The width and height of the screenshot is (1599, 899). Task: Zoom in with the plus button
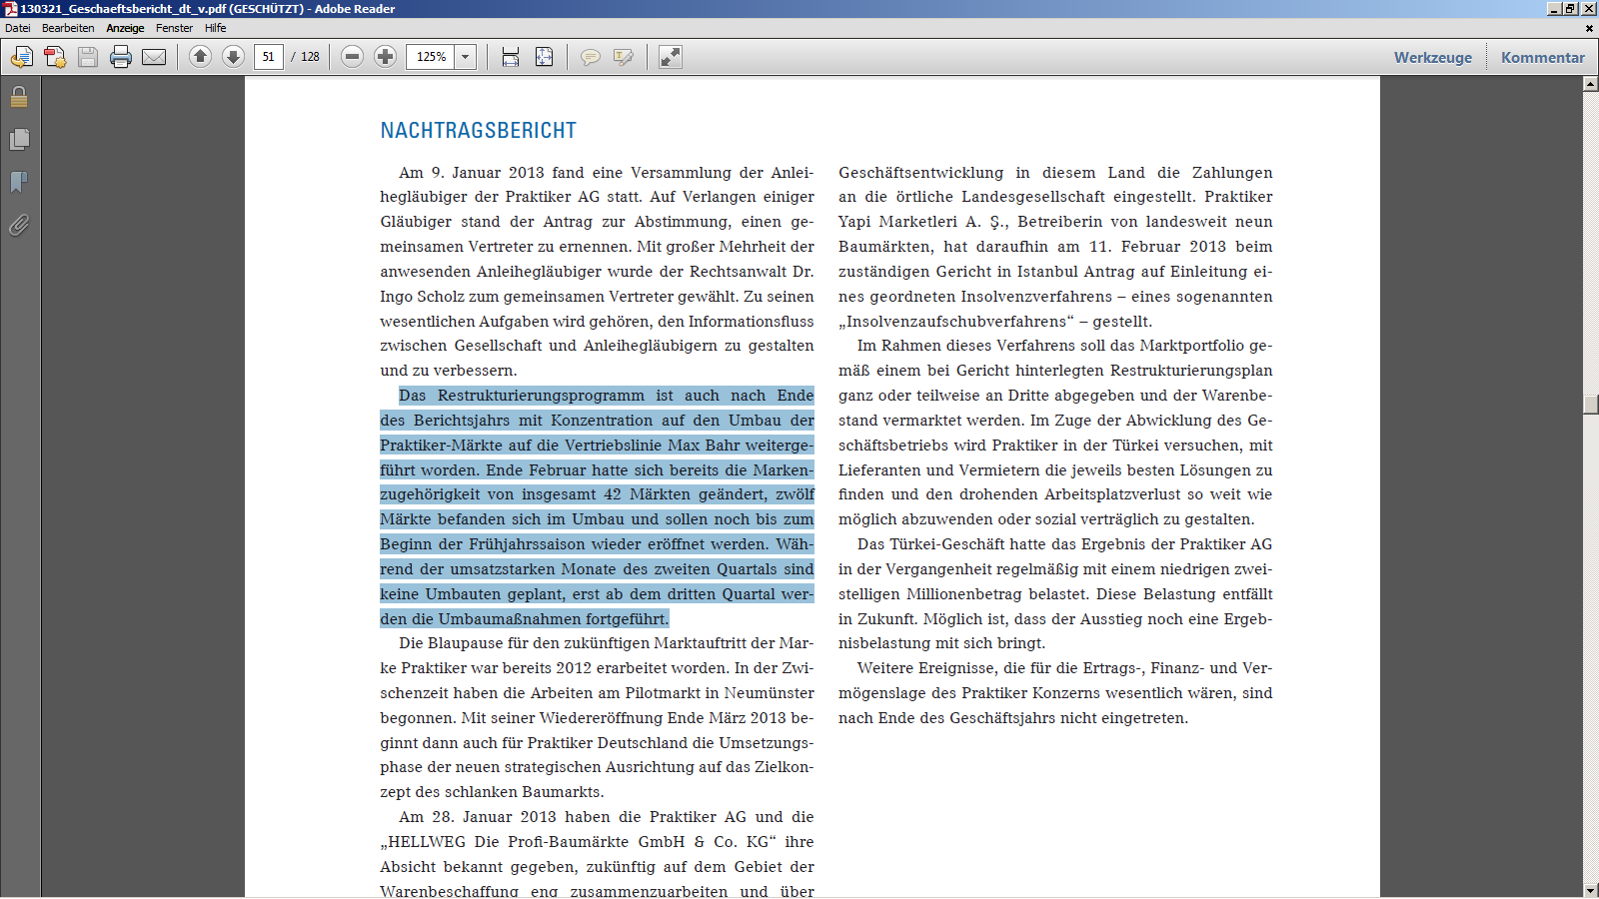click(385, 57)
